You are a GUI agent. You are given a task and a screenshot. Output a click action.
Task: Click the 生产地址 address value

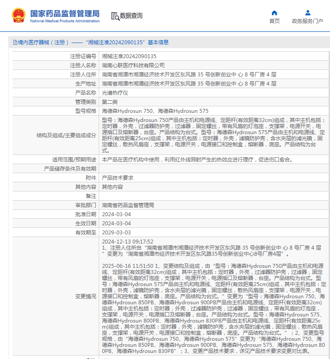coord(189,84)
